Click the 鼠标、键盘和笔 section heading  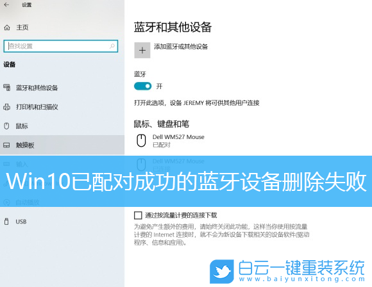(162, 124)
